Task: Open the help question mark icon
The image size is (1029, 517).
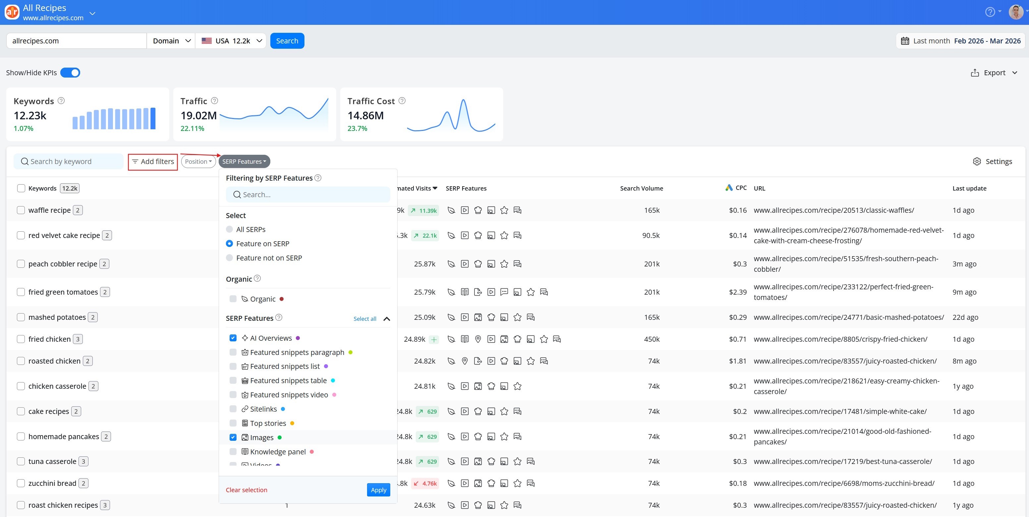Action: 990,12
